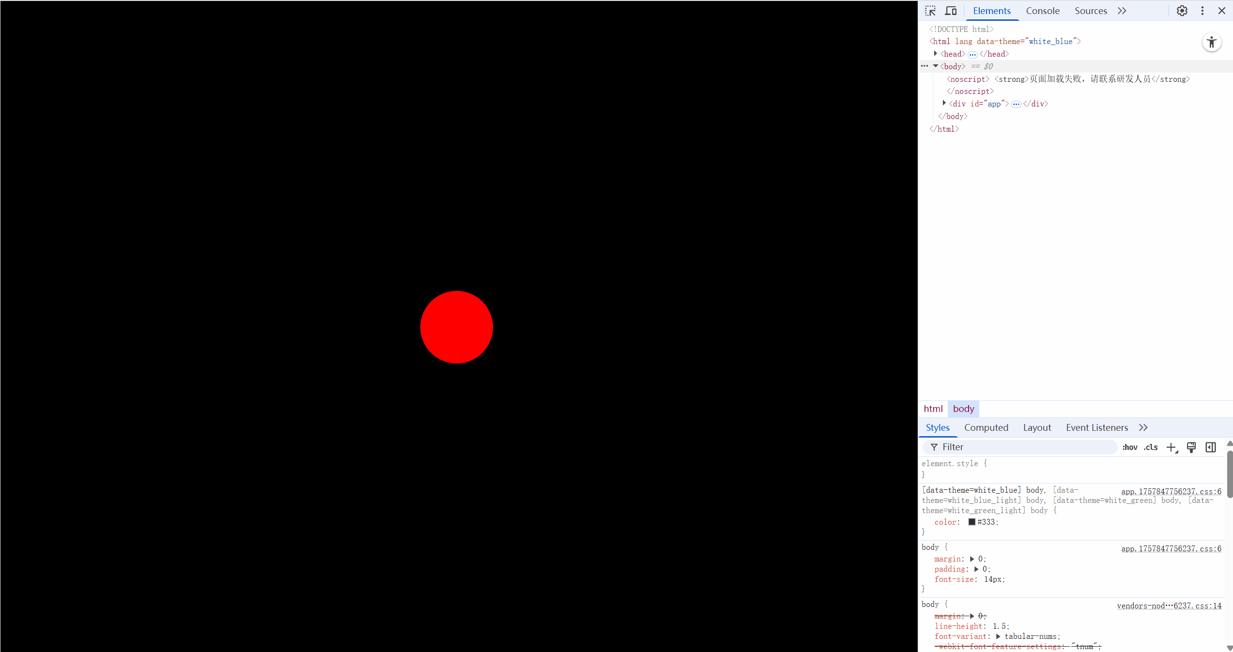Collapse the body element node
This screenshot has height=652, width=1233.
click(936, 66)
